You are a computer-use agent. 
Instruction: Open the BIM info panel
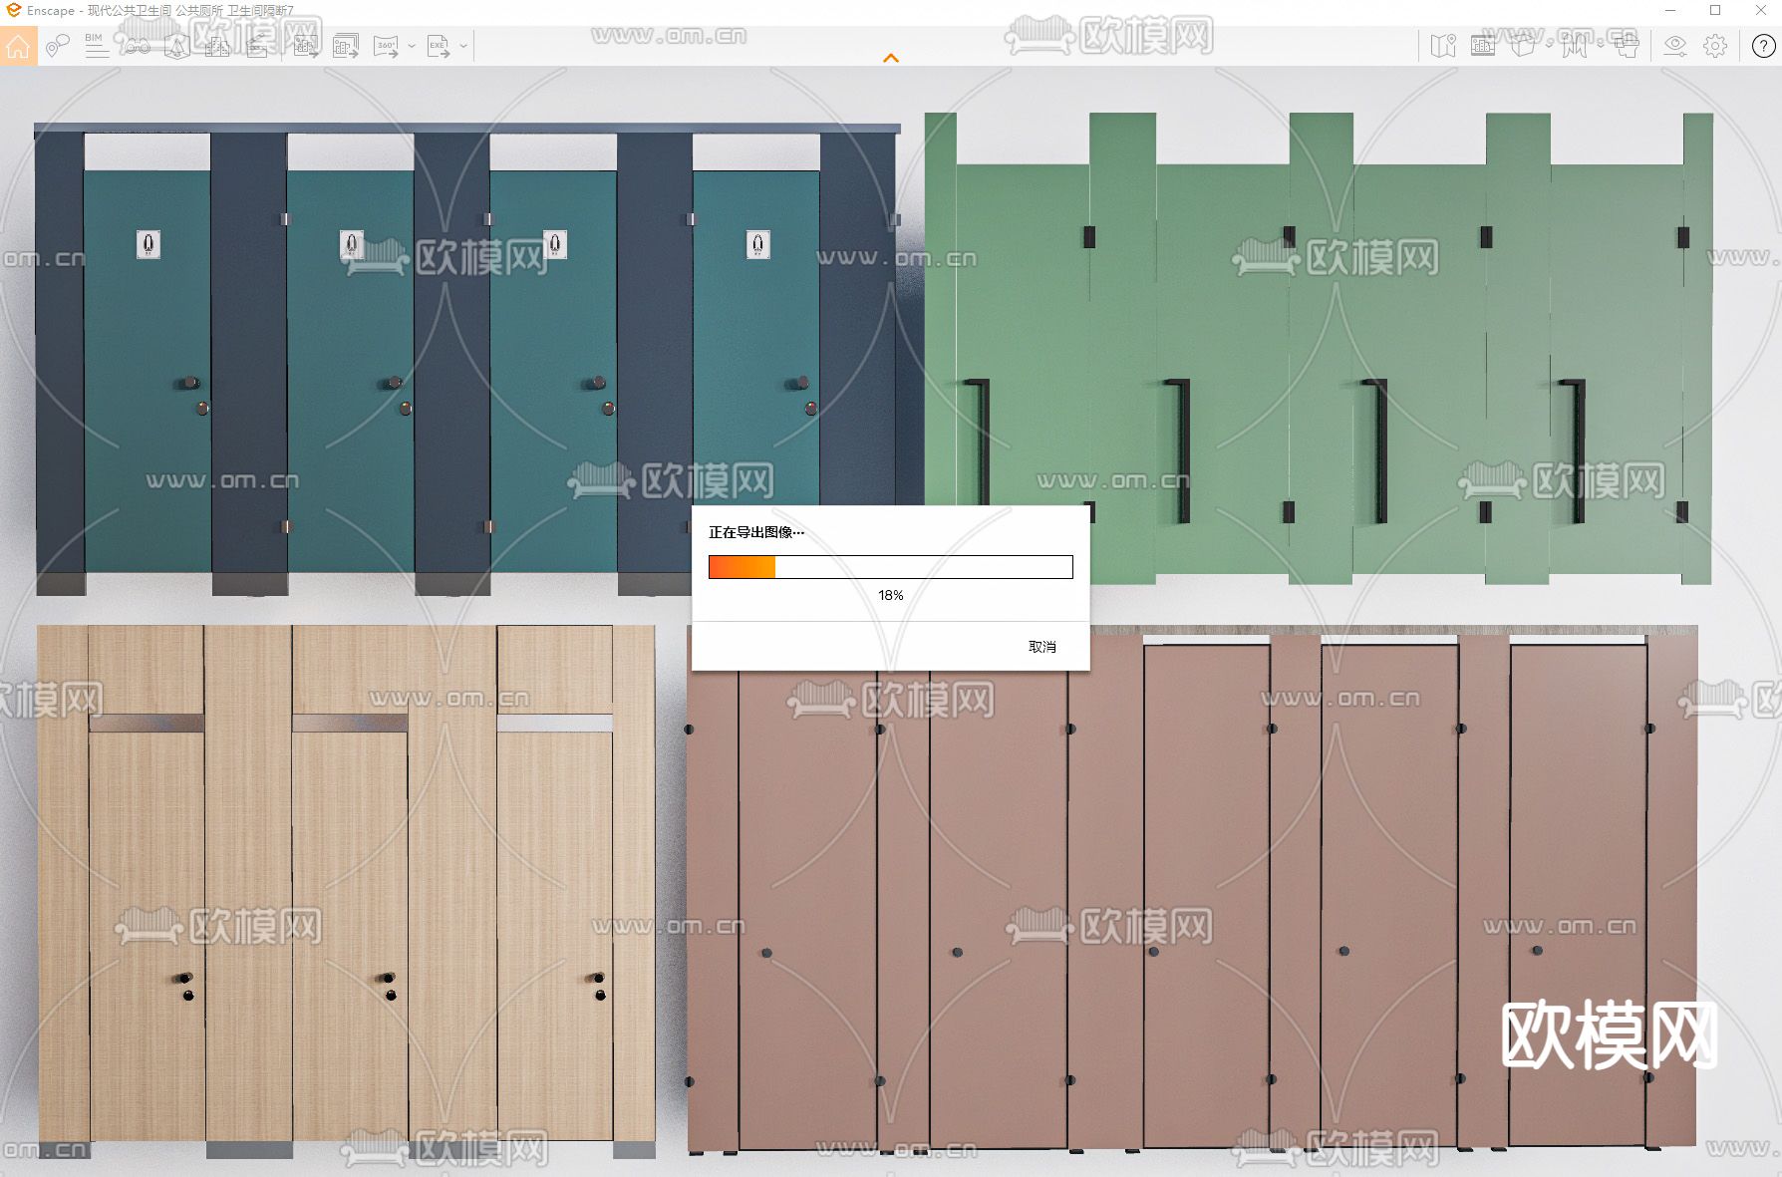point(97,46)
